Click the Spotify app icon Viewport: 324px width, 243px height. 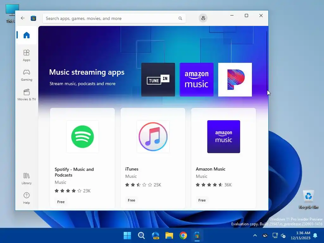tap(83, 137)
